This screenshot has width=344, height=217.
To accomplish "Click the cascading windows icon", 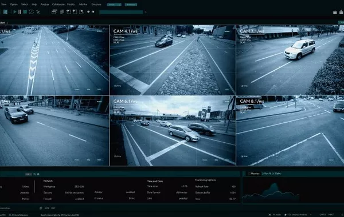I will click(54, 12).
